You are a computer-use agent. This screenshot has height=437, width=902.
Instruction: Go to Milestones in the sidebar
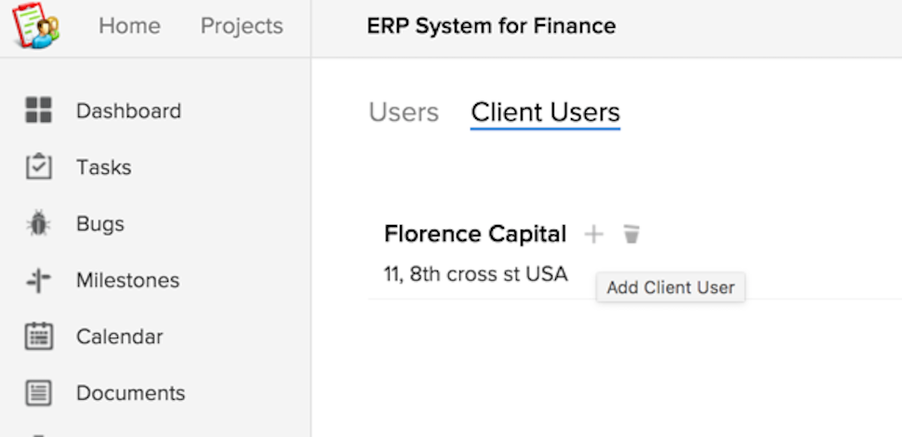(x=127, y=281)
